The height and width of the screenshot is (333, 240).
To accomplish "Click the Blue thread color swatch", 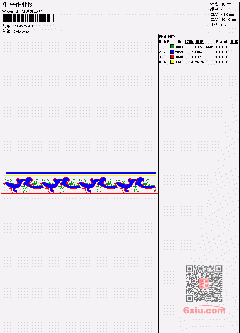I will pyautogui.click(x=172, y=52).
